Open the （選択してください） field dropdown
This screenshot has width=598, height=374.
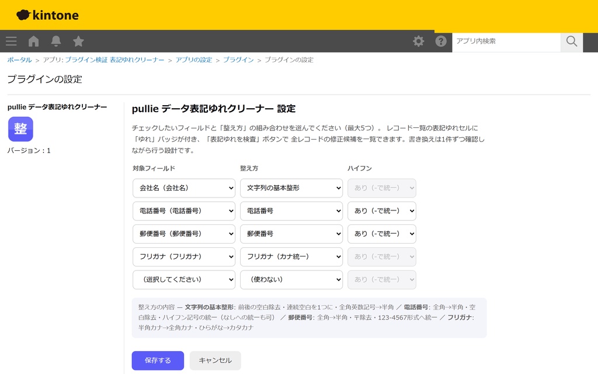pos(184,280)
